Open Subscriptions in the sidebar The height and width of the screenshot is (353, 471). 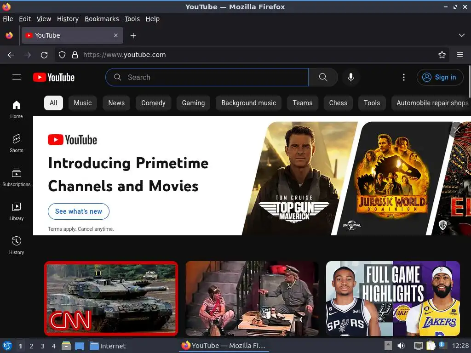coord(17,178)
